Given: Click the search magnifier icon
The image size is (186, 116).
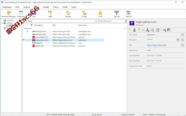Looking at the screenshot, I should tap(126, 21).
